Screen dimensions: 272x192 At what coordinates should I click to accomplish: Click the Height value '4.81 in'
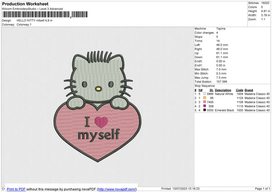coord(265,11)
